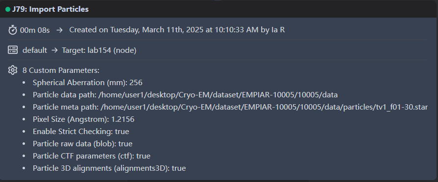Click Particle CTF parameters (ctf) entry
Image resolution: width=438 pixels, height=182 pixels.
tap(91, 156)
